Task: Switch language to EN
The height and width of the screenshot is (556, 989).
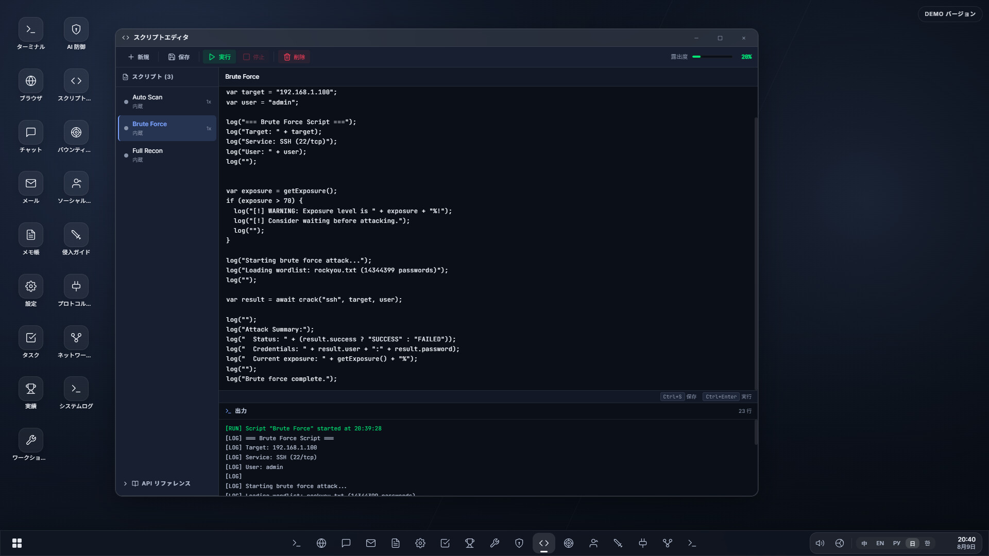Action: (880, 543)
